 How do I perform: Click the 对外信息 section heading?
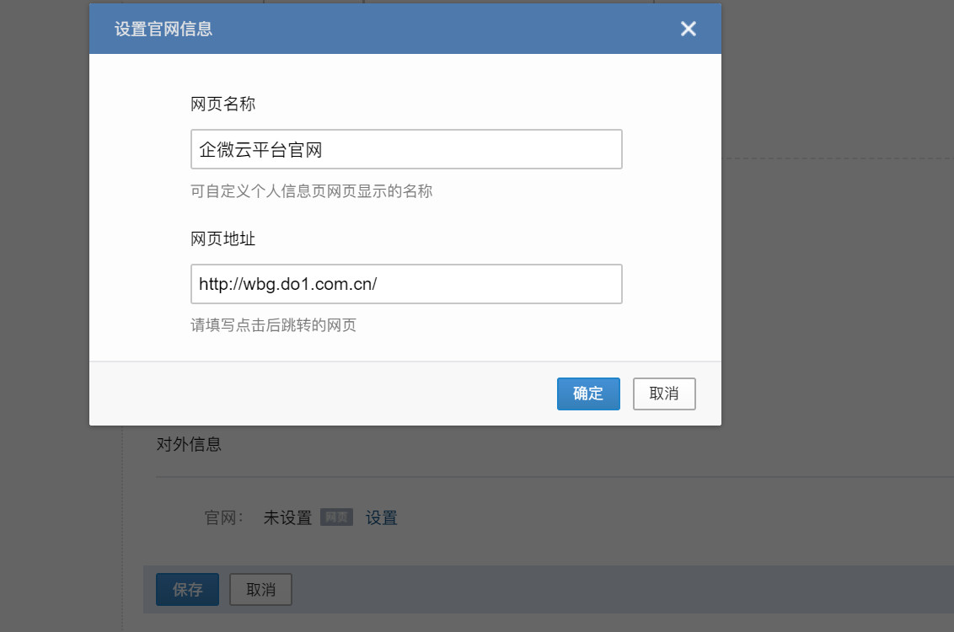(189, 444)
